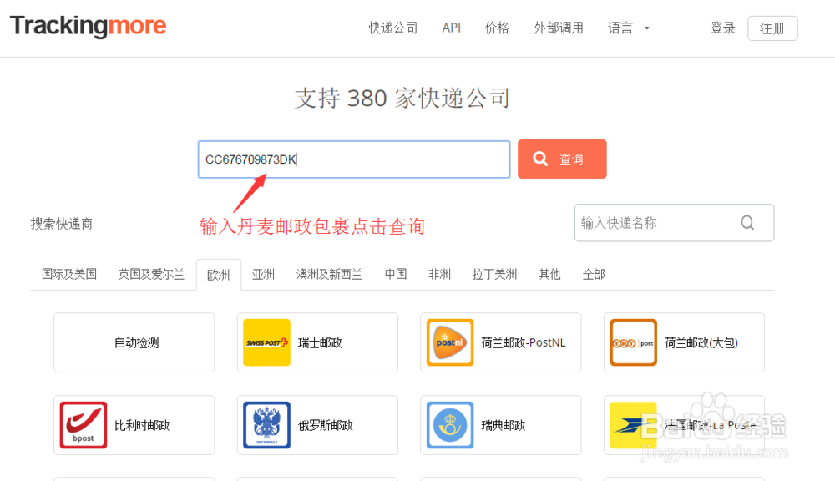
Task: Select the TNT 荷兰邮政(大包) logo
Action: (x=633, y=342)
